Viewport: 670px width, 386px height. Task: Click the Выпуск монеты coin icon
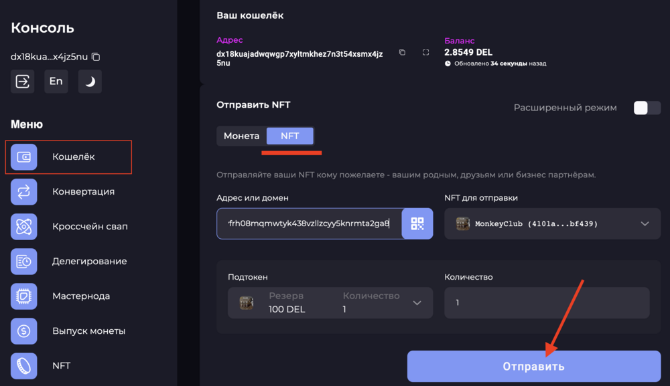(x=24, y=331)
